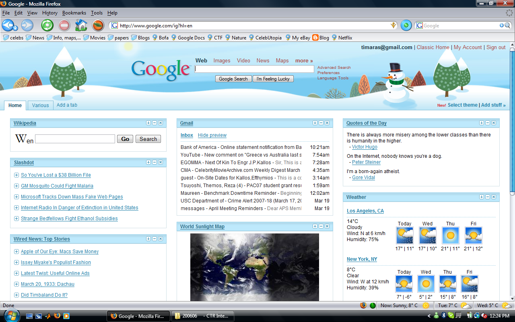Expand the 'So You've Lost a $38 Billion File' story
Viewport: 515px width, 322px height.
pyautogui.click(x=16, y=175)
